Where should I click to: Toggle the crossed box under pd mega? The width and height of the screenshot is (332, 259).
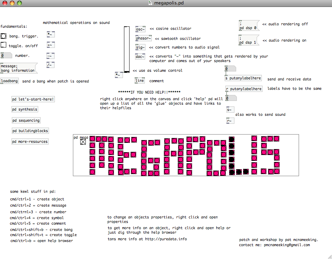(83, 142)
